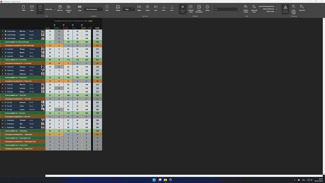The height and width of the screenshot is (183, 325).
Task: Click Berger Thomas's avatar thumbnail
Action: (43, 49)
